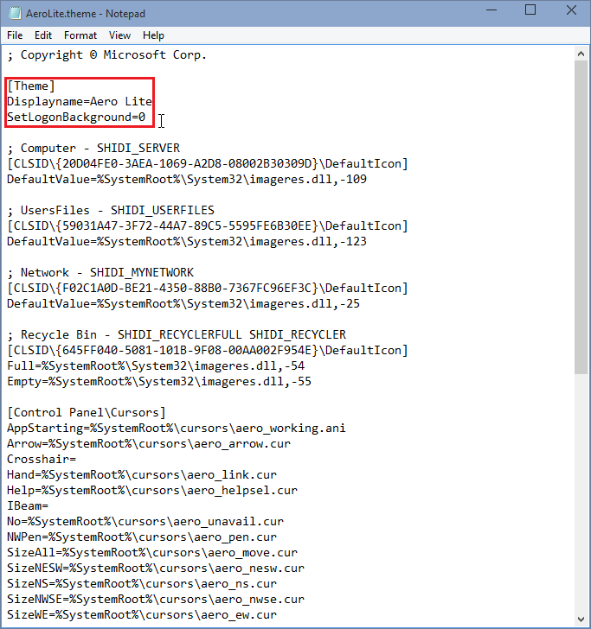Click the IBeam= line
Screen dimensions: 591x629
(x=28, y=505)
